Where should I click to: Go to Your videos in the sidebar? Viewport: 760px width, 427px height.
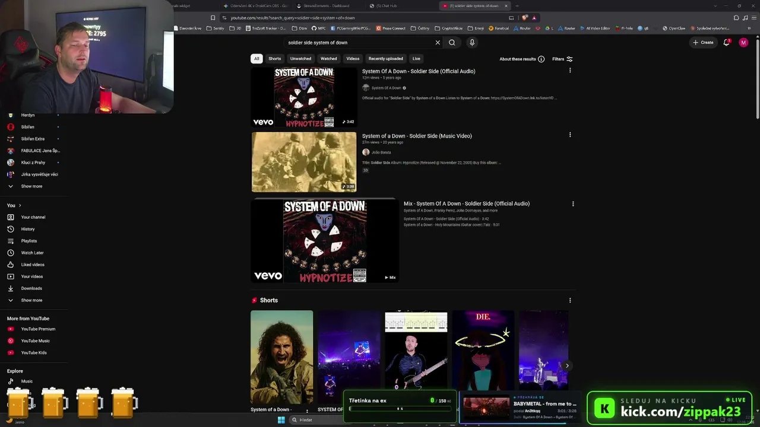(32, 276)
